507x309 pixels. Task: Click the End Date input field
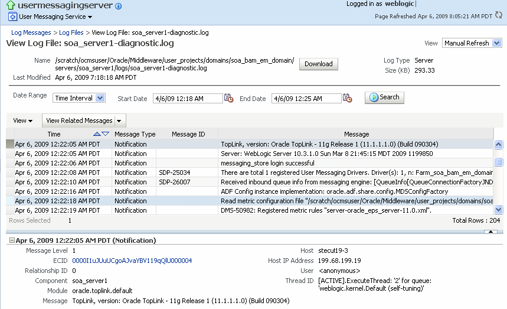[306, 98]
